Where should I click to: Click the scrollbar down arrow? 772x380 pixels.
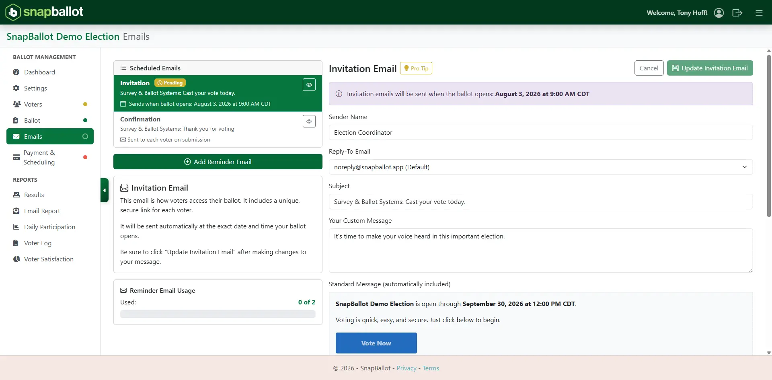(769, 353)
